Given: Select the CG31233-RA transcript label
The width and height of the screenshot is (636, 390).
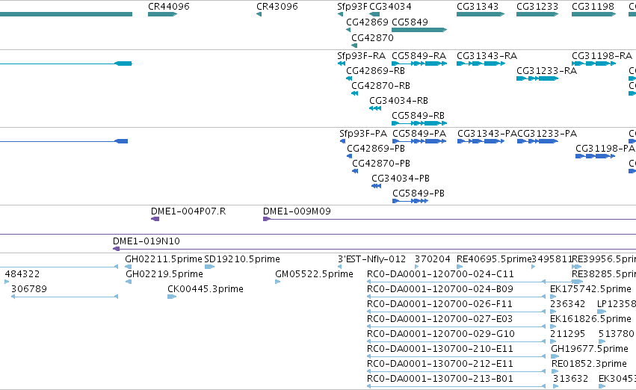Looking at the screenshot, I should click(546, 70).
